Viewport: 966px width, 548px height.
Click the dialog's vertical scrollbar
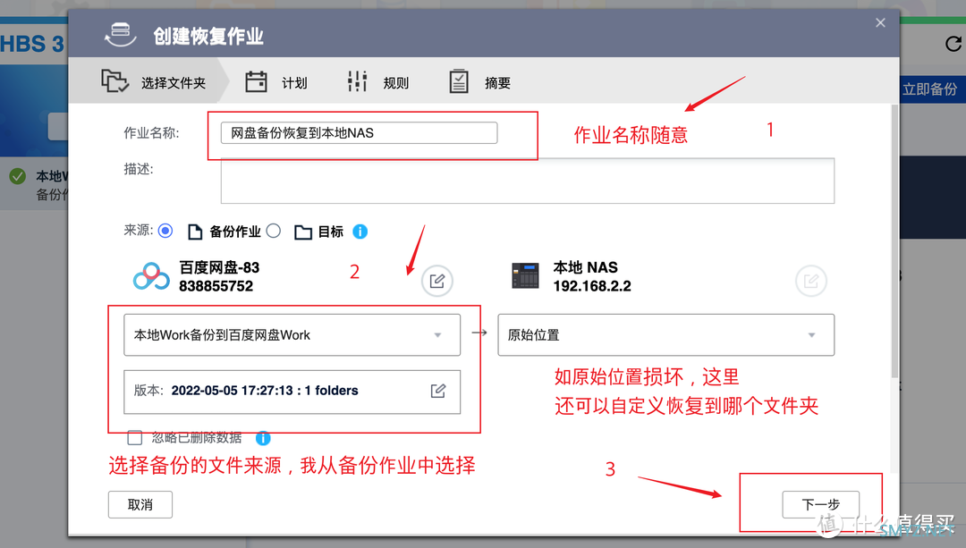click(x=894, y=241)
